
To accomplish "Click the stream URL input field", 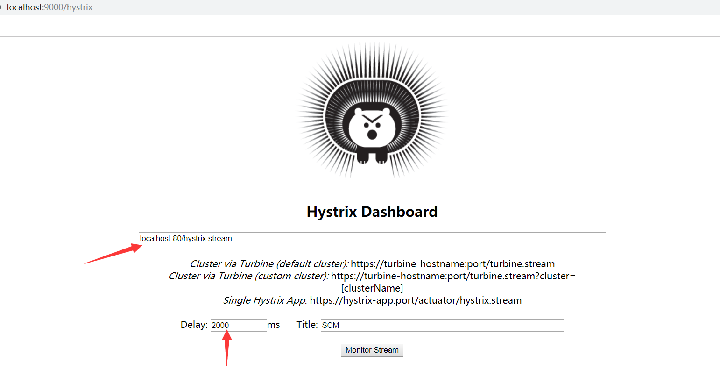I will tap(372, 239).
